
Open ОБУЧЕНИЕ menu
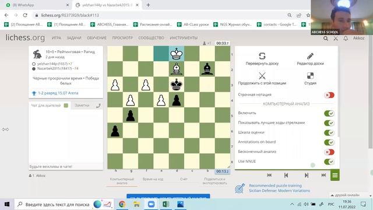coord(97,38)
